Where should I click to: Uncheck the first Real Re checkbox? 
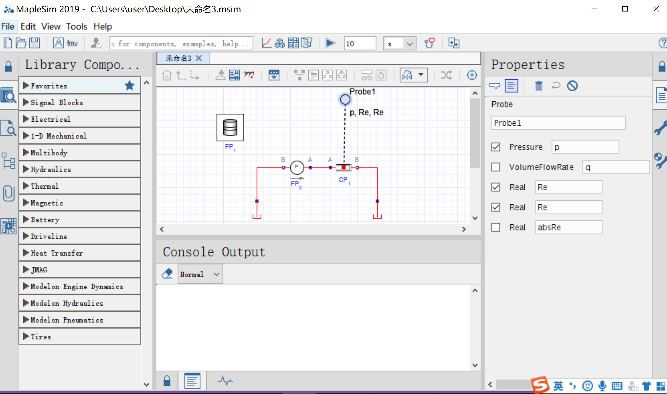click(496, 187)
